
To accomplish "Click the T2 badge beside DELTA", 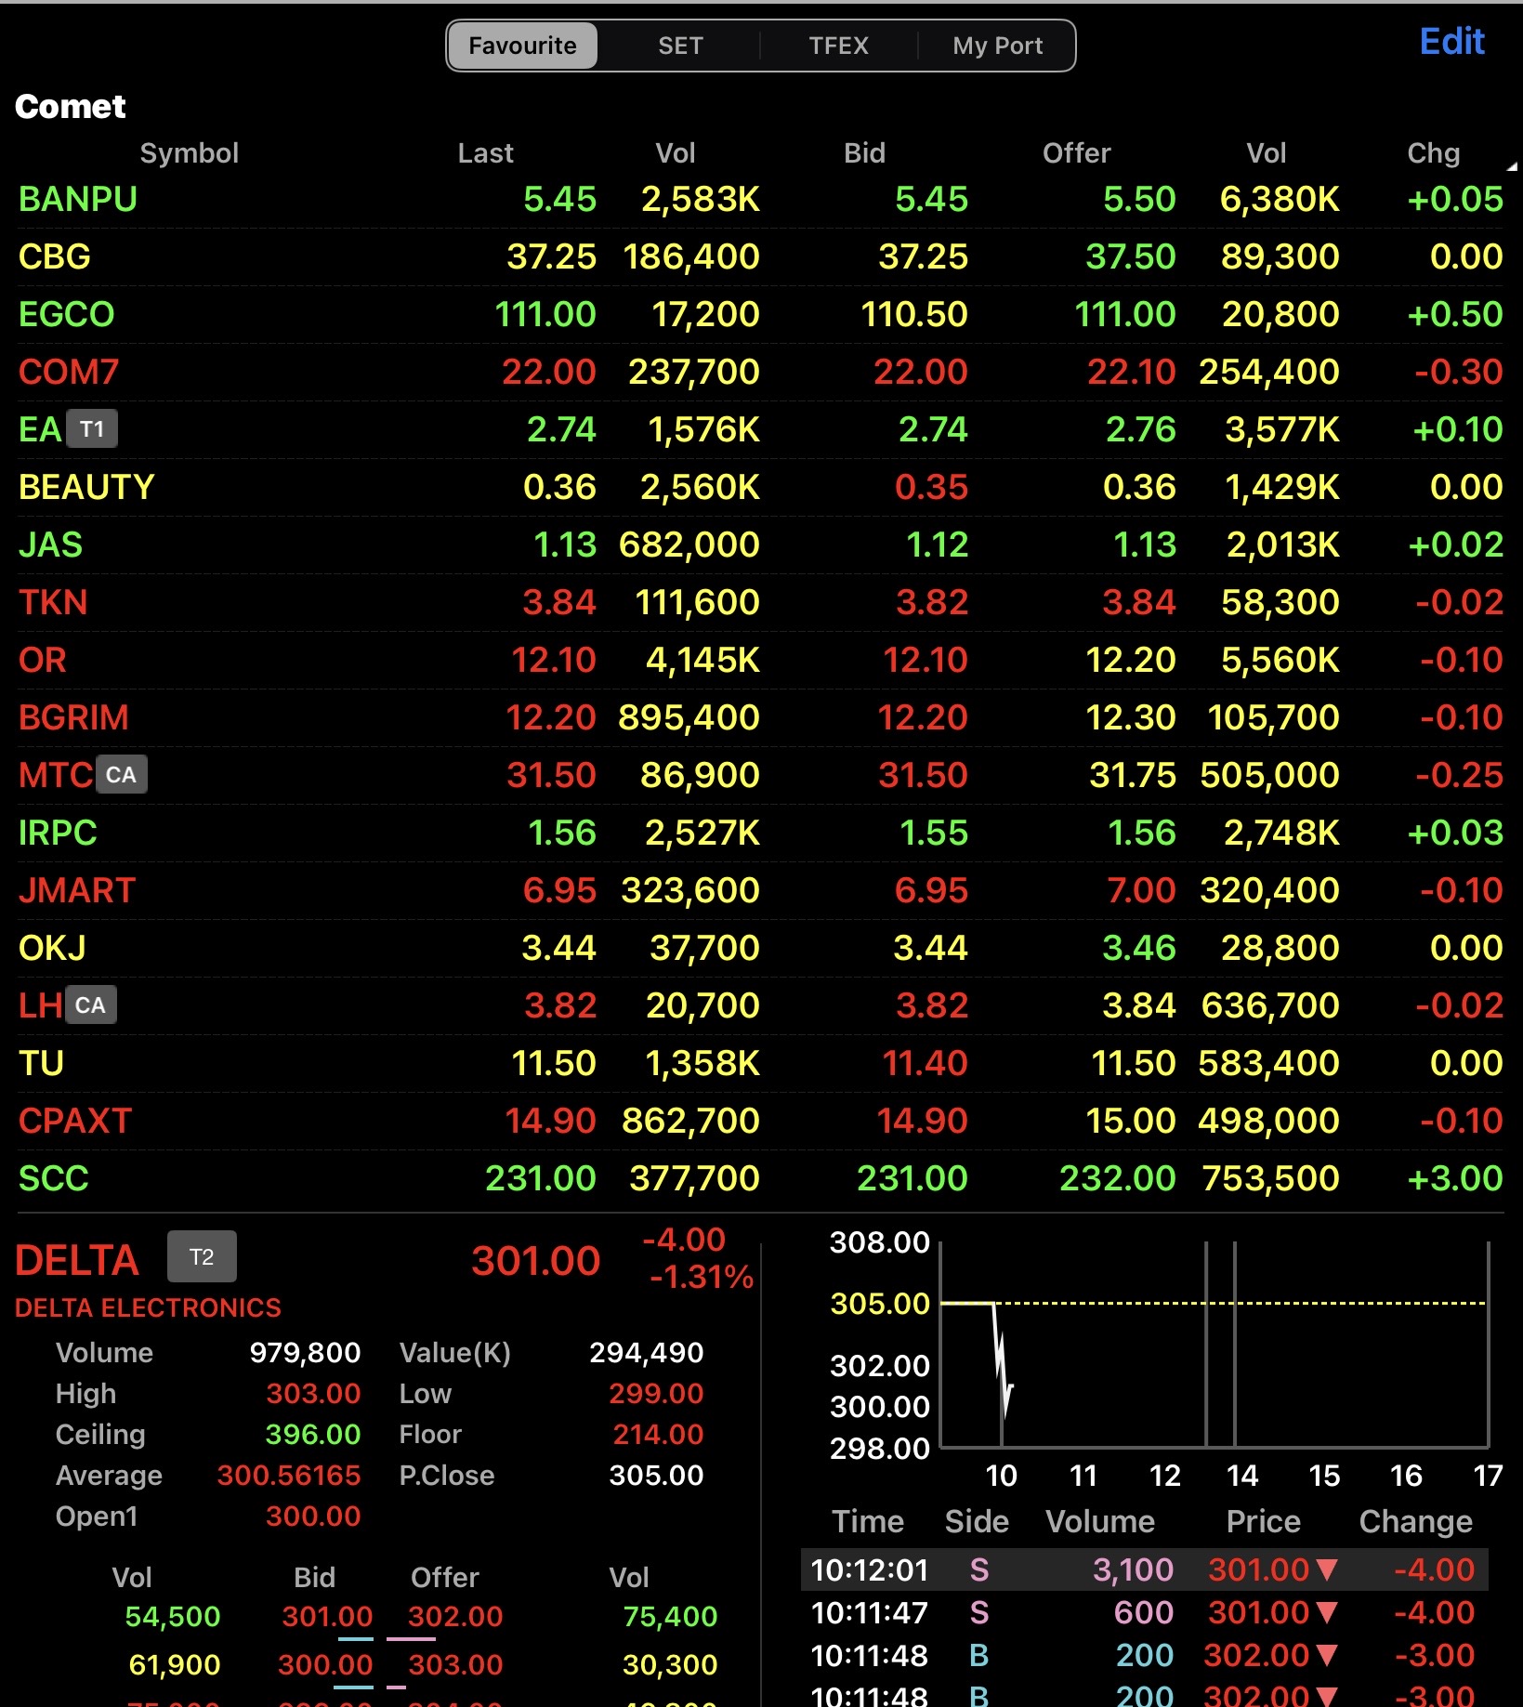I will pos(202,1257).
